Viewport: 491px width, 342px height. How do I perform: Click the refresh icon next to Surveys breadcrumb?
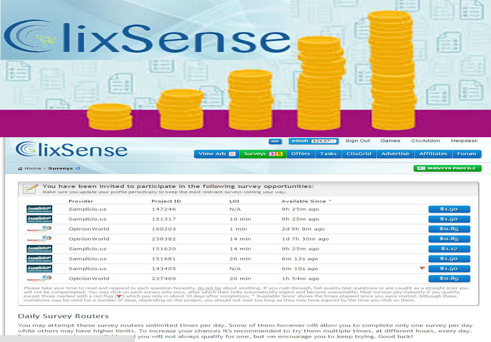coord(78,168)
